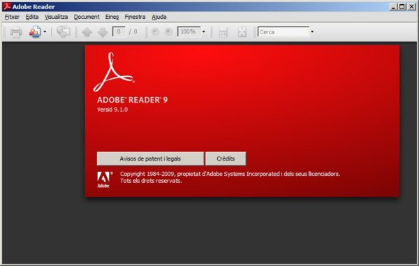419x266 pixels.
Task: Open the Visualitza menu
Action: (x=56, y=17)
